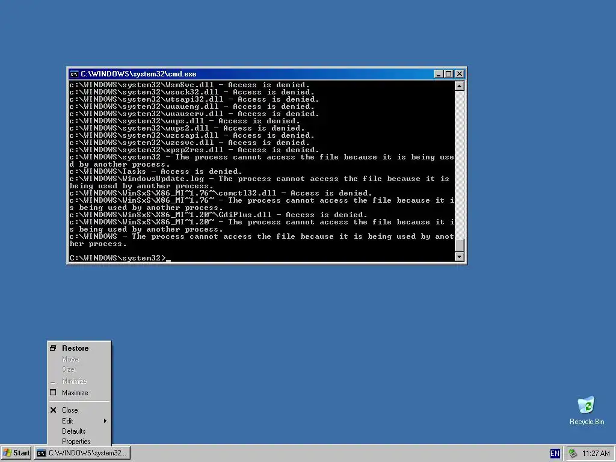Click the EN language indicator in tray
This screenshot has height=462, width=616.
pyautogui.click(x=555, y=454)
